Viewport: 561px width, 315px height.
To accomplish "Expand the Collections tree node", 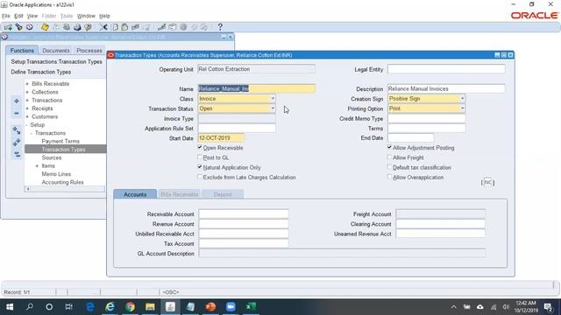I will click(27, 92).
